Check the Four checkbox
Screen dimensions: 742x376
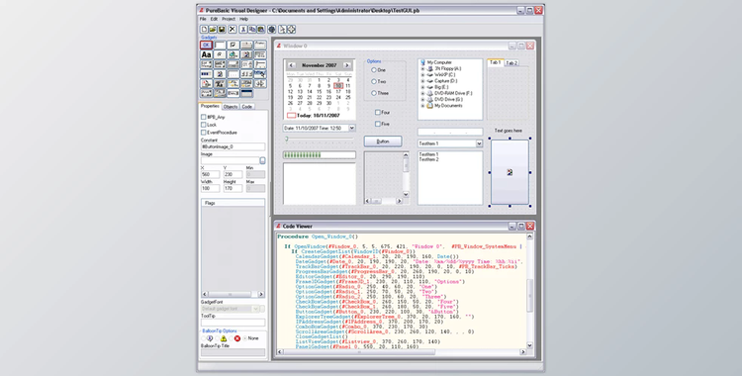pyautogui.click(x=378, y=112)
